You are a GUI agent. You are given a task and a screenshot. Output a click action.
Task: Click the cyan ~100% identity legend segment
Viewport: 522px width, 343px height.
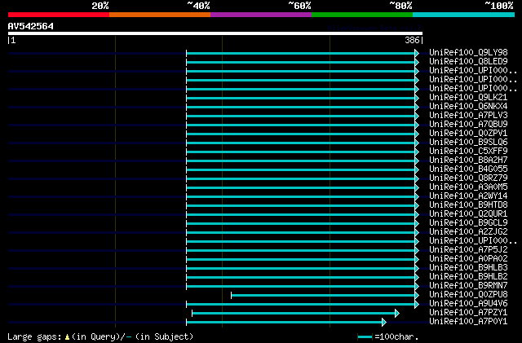pyautogui.click(x=464, y=15)
